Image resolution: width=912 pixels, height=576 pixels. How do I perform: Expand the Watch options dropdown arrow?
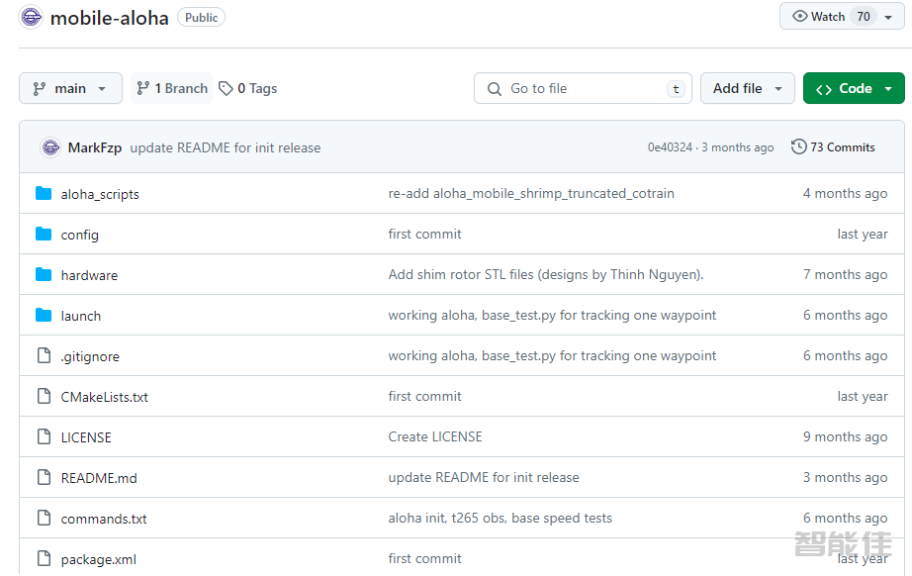[x=888, y=17]
